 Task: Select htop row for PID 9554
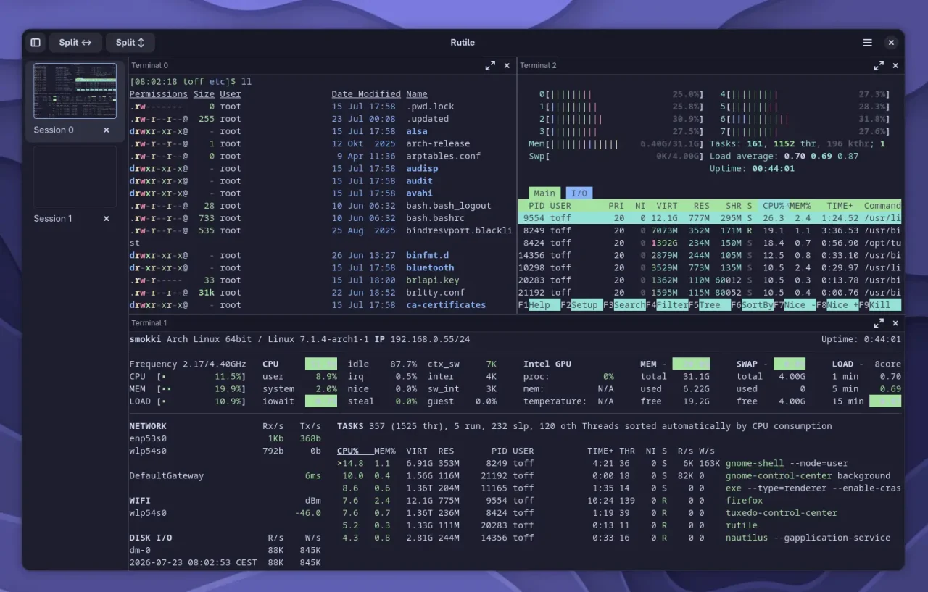tap(710, 218)
